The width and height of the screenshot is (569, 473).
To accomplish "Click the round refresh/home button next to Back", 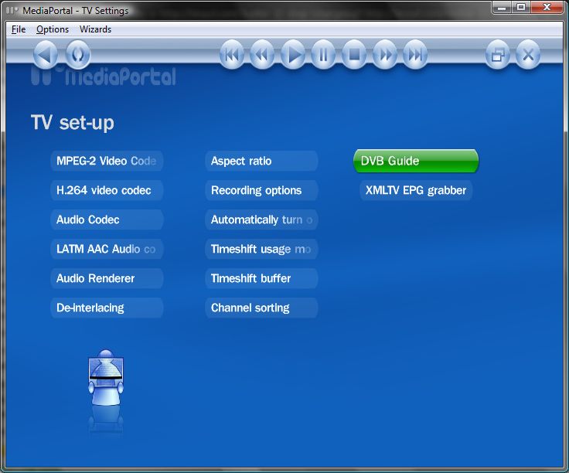I will (78, 55).
